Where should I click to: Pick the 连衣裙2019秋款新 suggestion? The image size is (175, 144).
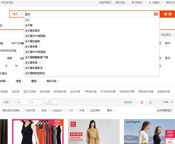35,52
